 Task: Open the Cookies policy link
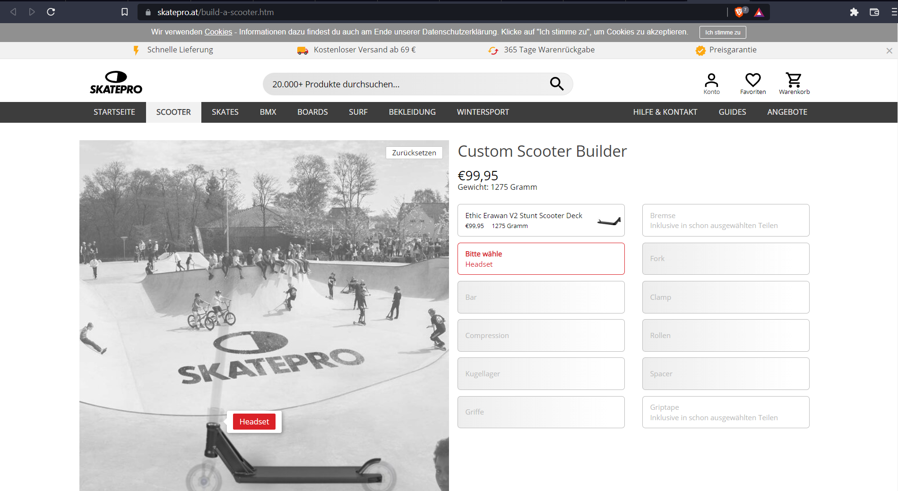(x=218, y=32)
